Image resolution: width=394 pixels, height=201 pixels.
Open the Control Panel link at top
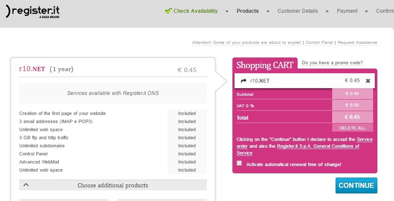(319, 43)
